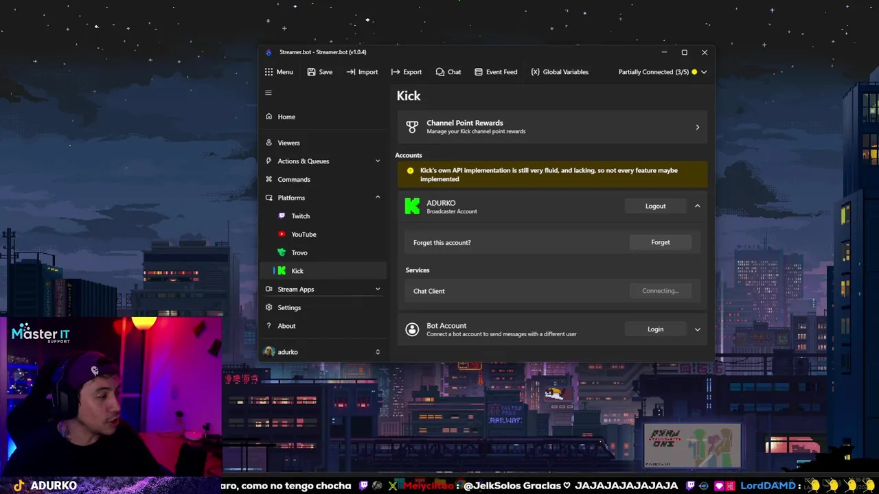Click the Trovo logo icon
Screen dimensions: 879x494
[x=282, y=252]
